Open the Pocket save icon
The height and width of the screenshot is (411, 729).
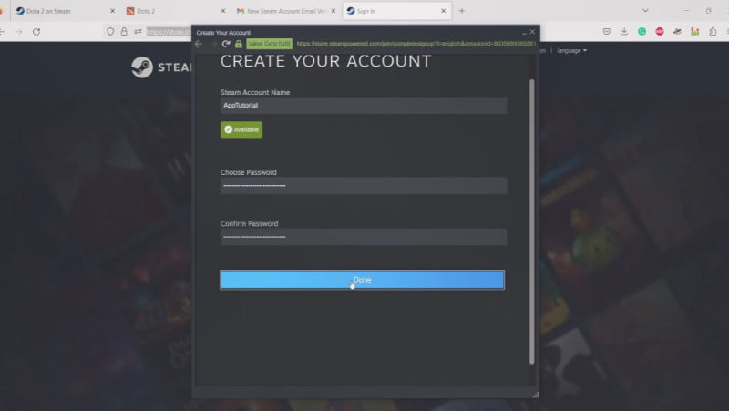pos(607,32)
